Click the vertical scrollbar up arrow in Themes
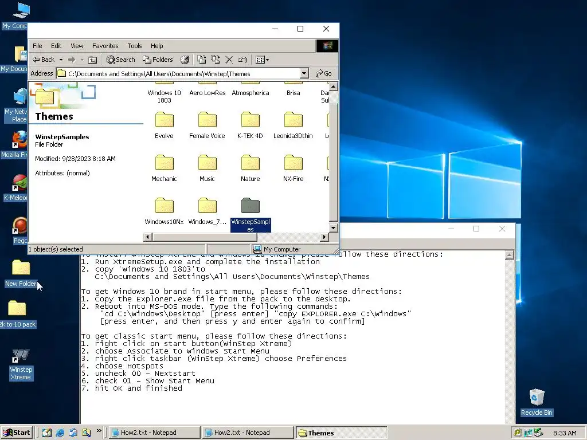This screenshot has height=440, width=587. click(x=333, y=87)
